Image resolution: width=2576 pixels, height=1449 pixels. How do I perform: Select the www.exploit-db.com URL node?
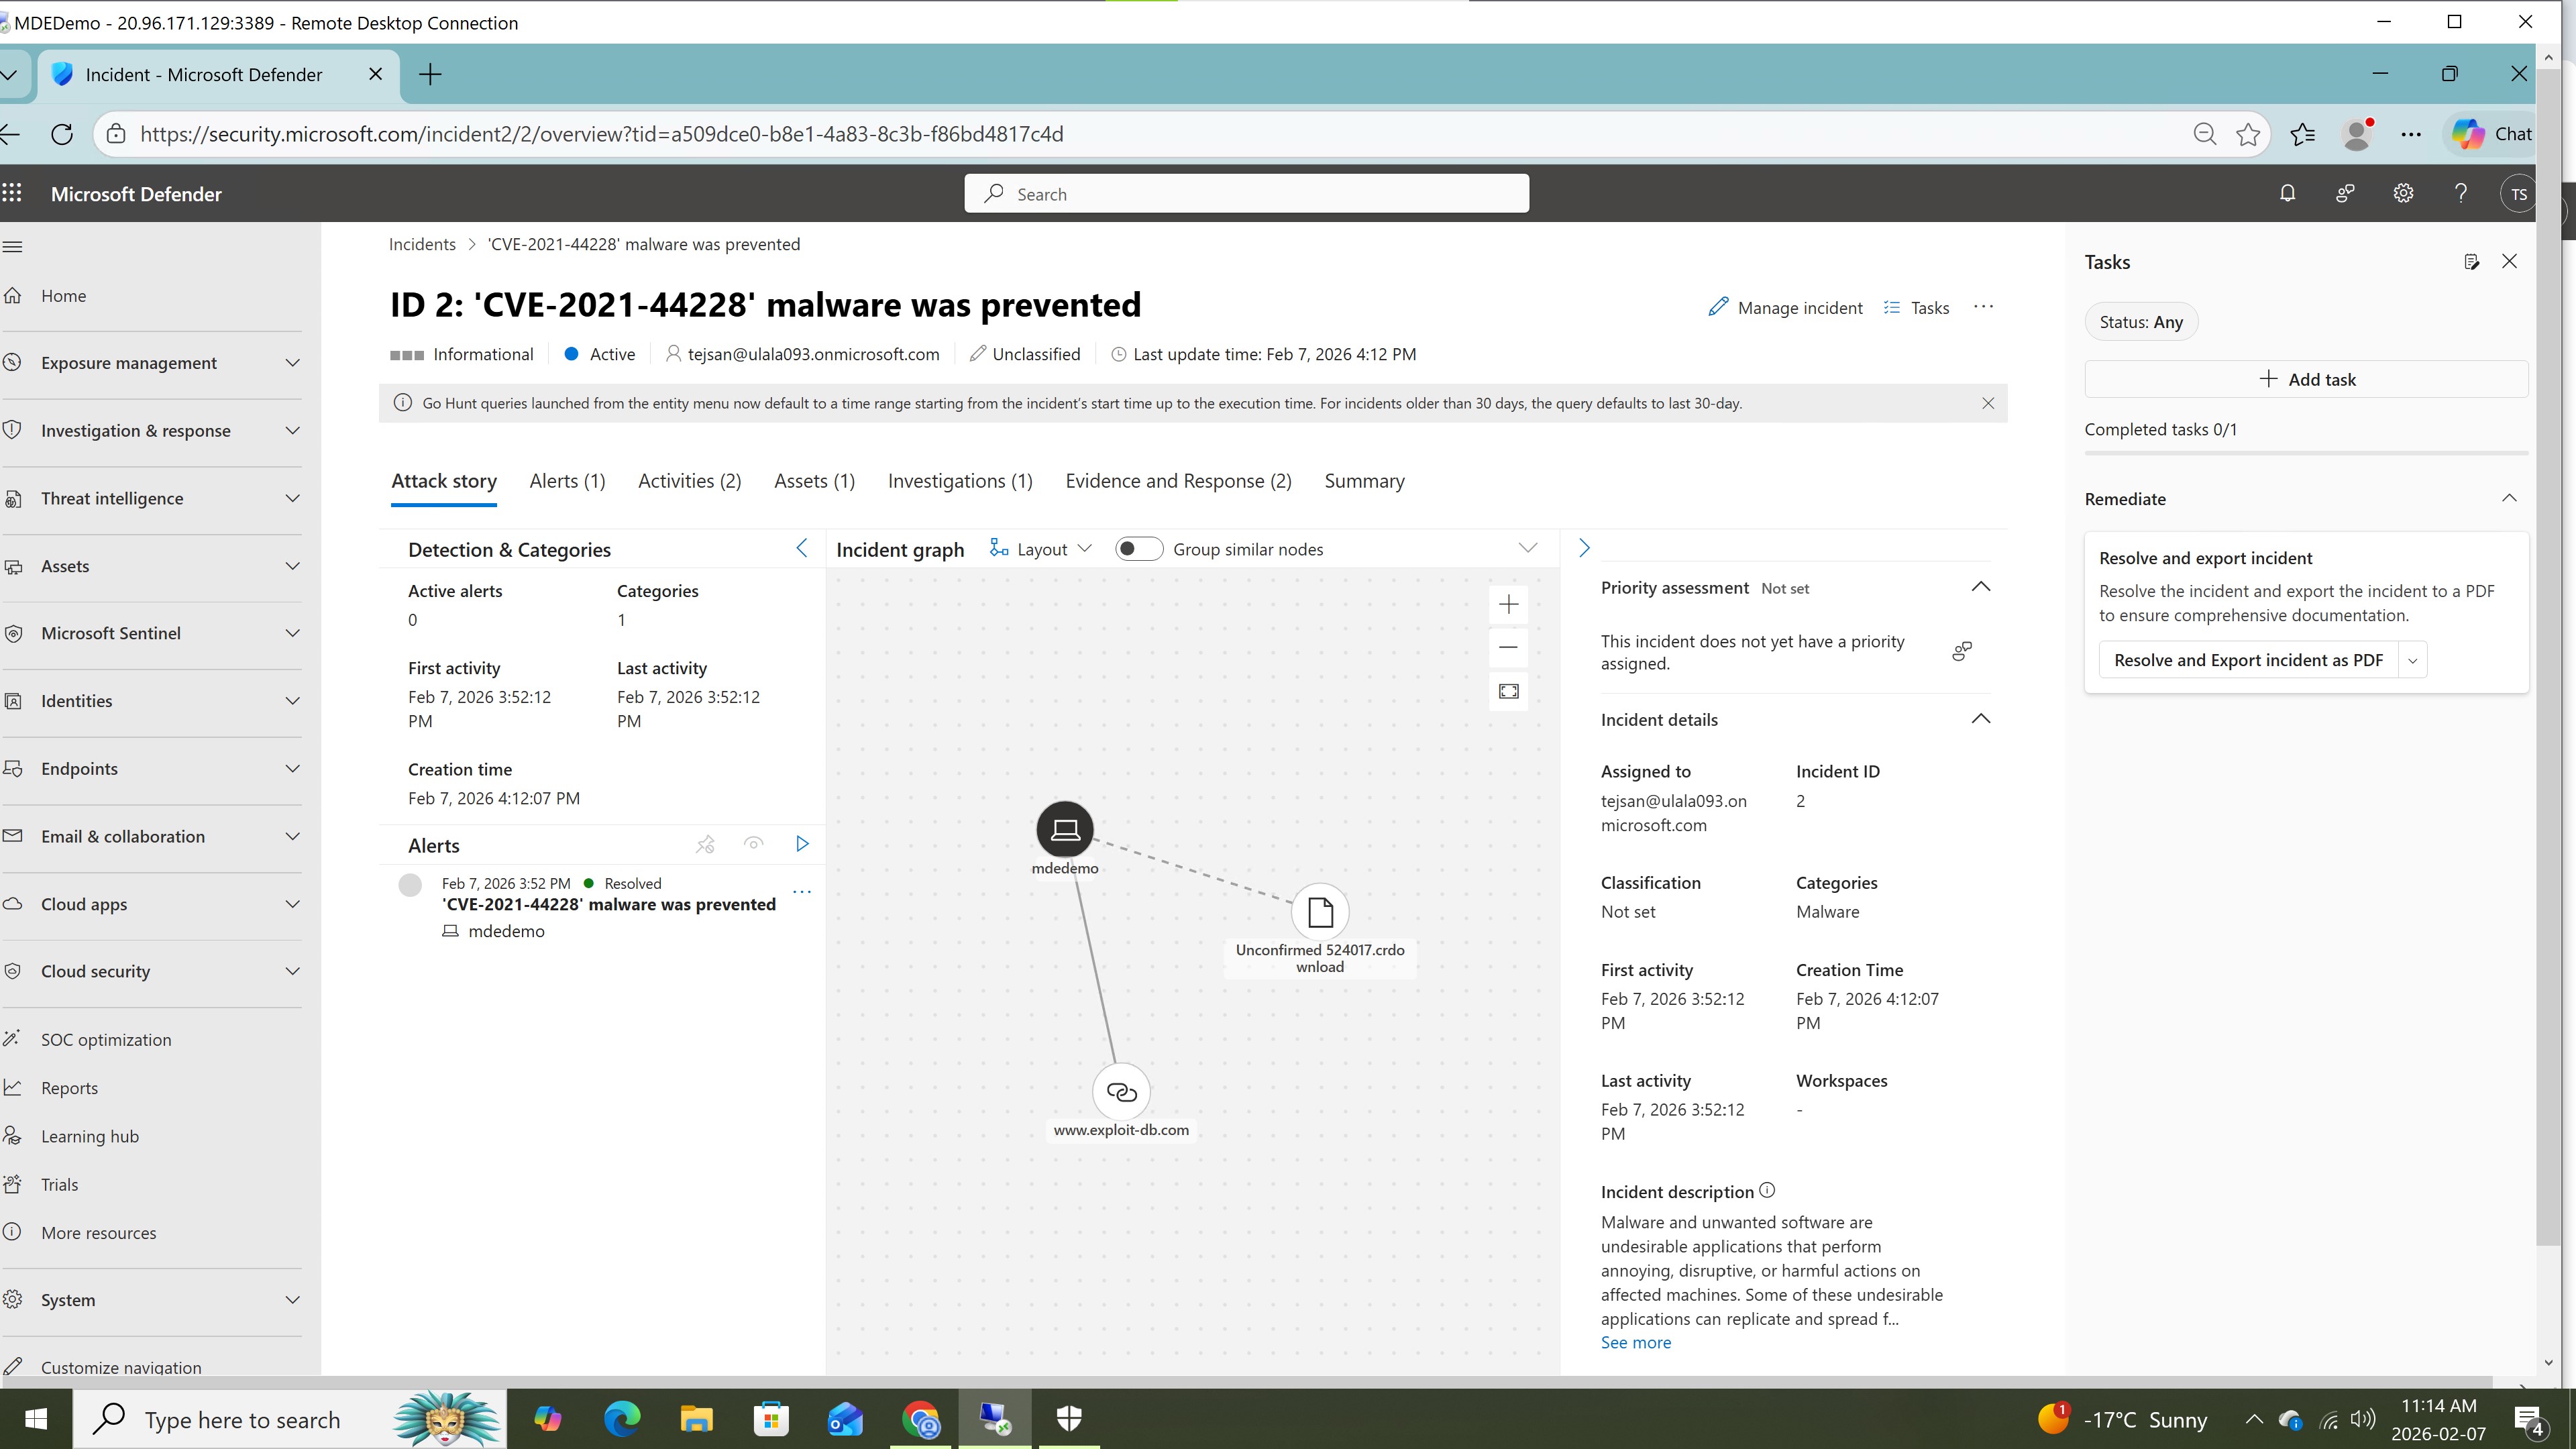(1121, 1092)
